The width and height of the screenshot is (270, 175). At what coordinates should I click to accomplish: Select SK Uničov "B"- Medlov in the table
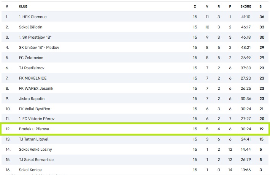coord(39,48)
